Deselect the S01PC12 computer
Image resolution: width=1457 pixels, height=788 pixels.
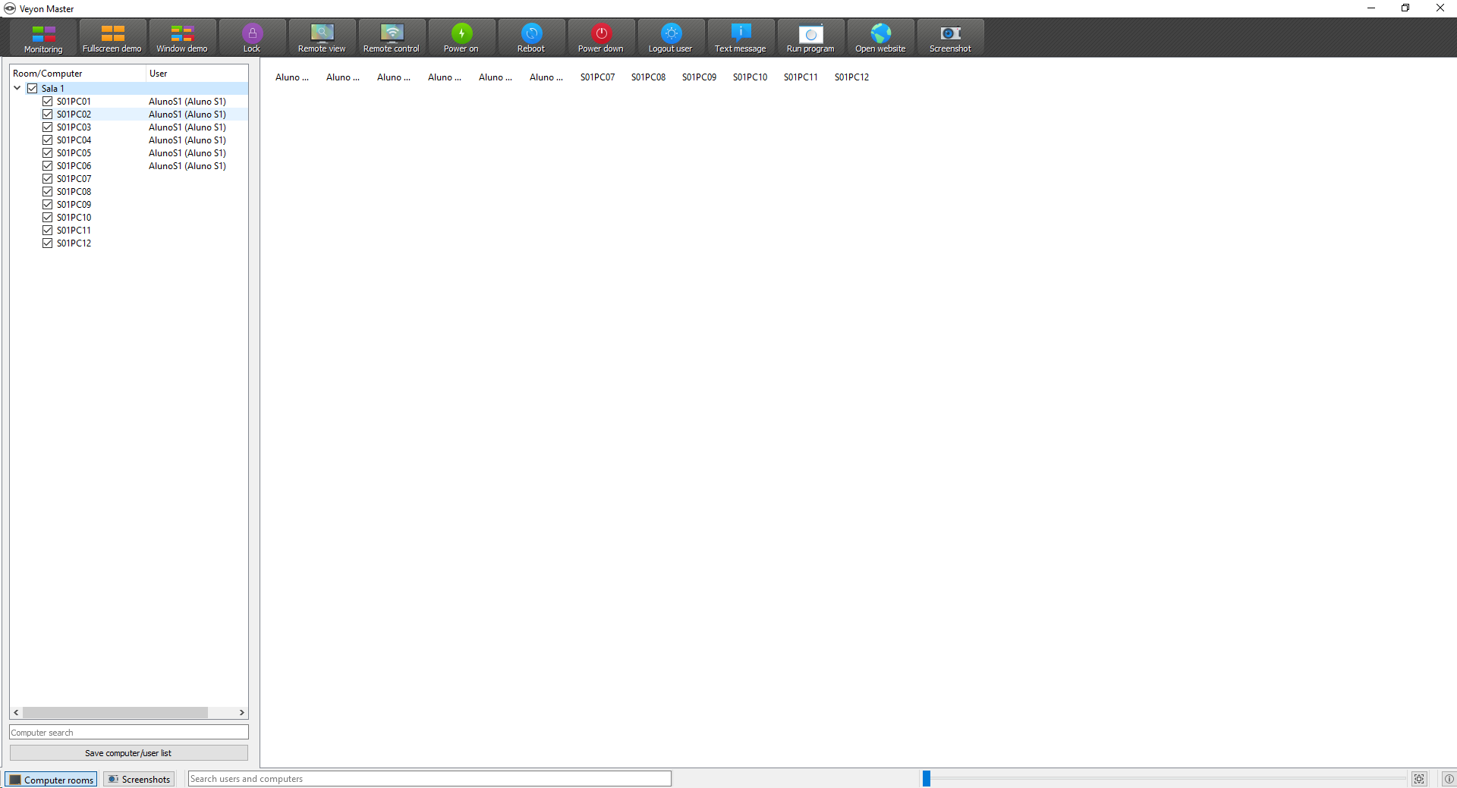click(47, 243)
